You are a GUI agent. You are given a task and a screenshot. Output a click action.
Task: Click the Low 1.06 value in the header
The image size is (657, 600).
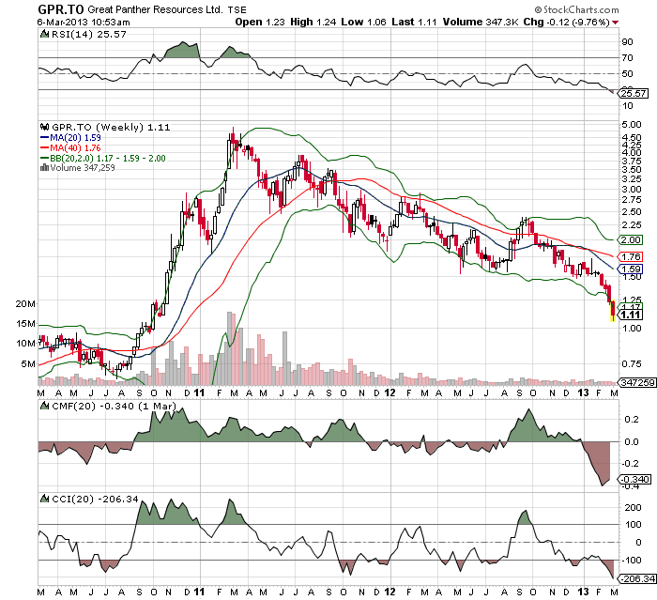point(363,23)
